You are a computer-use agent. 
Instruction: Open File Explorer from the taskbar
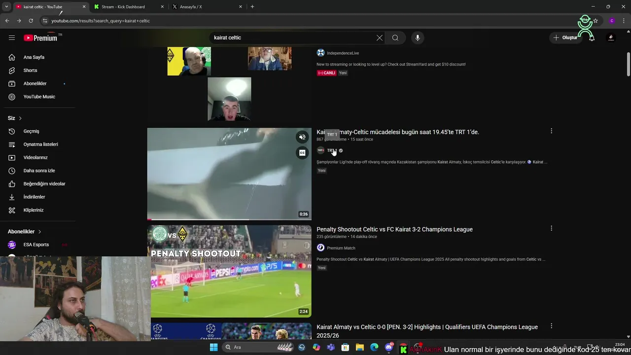click(x=360, y=347)
